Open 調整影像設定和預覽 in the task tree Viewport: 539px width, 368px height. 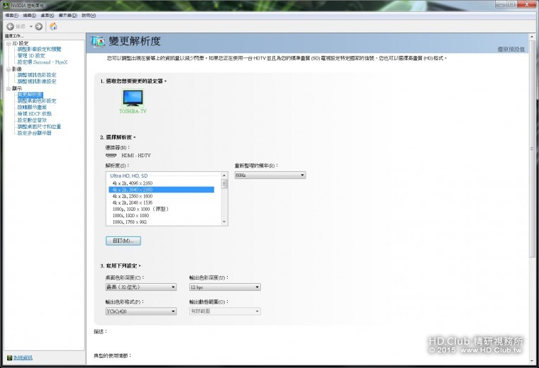coord(39,50)
